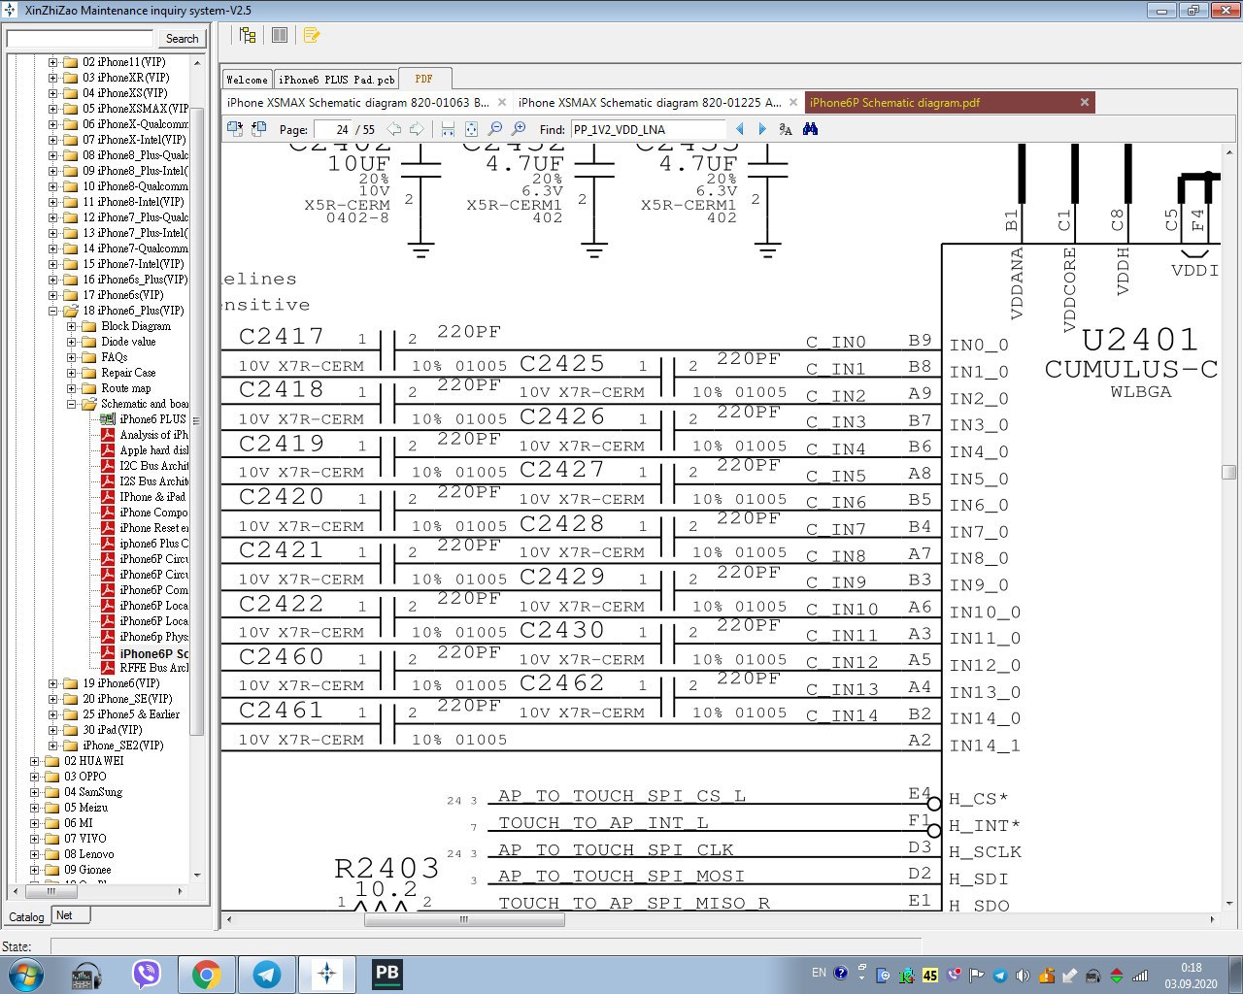
Task: Click the PDF horizontal scrollbar thumb
Action: click(x=464, y=919)
